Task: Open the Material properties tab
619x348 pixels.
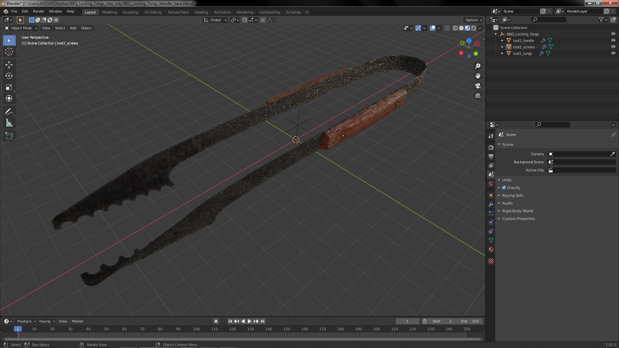Action: (x=491, y=249)
